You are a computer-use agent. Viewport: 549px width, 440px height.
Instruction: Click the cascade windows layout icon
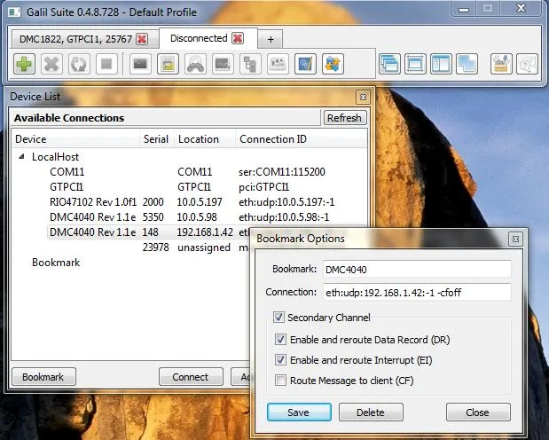tap(389, 64)
